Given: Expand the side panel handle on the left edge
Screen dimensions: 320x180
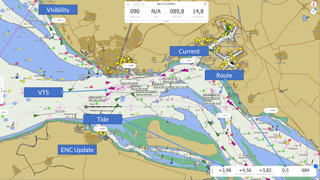Looking at the screenshot, I should [x=1, y=90].
